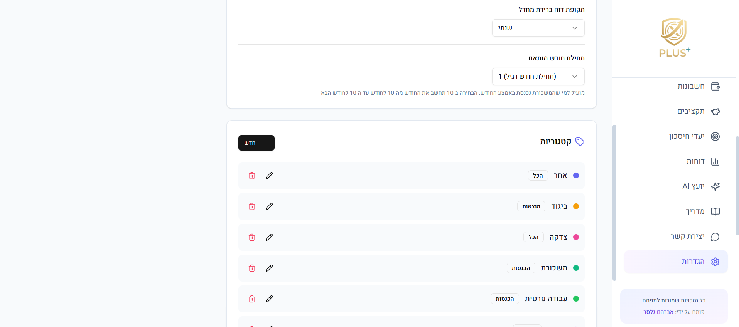
Task: Delete the ביגוד category with trash icon
Action: [x=252, y=206]
